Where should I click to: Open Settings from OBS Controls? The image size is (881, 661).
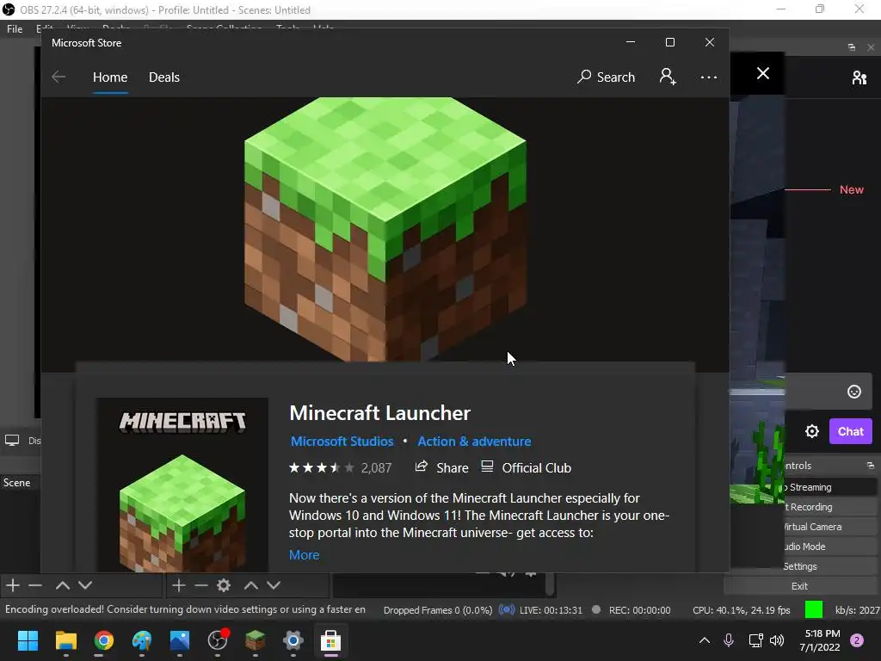830,566
